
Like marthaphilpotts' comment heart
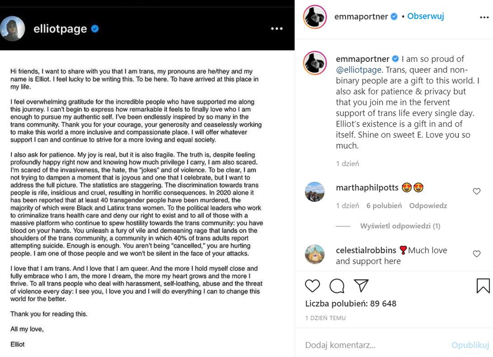click(x=476, y=191)
